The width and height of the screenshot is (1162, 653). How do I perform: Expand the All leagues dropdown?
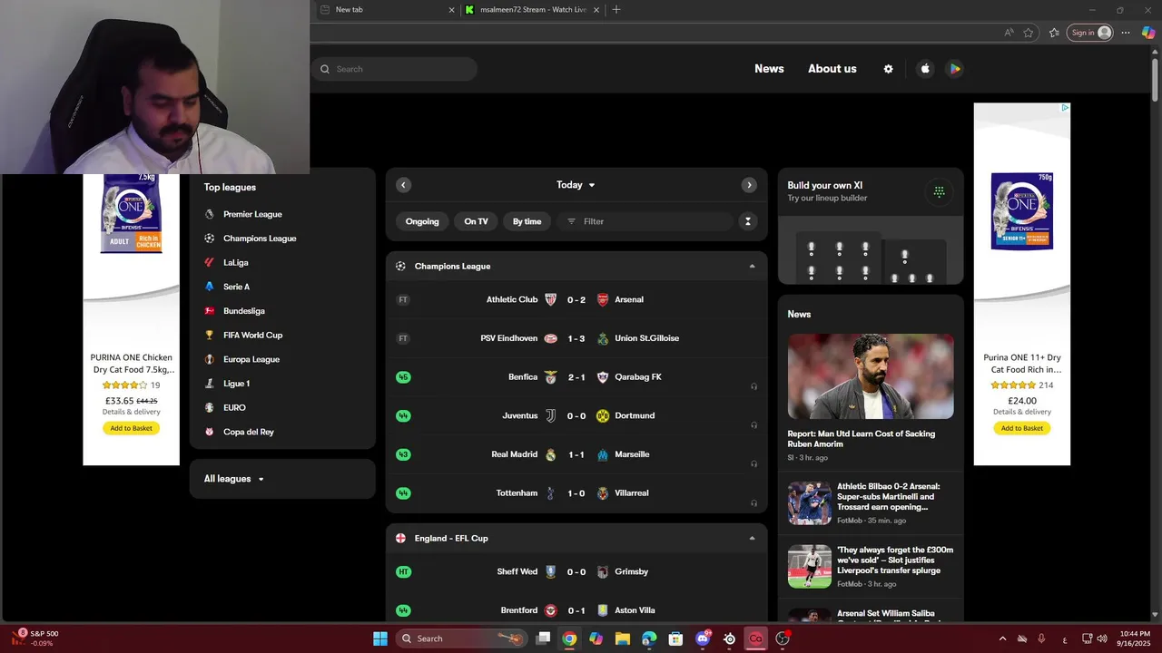(233, 479)
